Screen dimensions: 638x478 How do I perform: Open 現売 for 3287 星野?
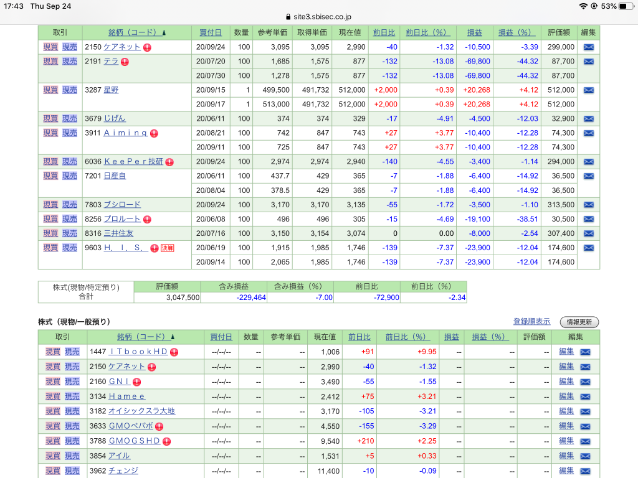pyautogui.click(x=70, y=90)
